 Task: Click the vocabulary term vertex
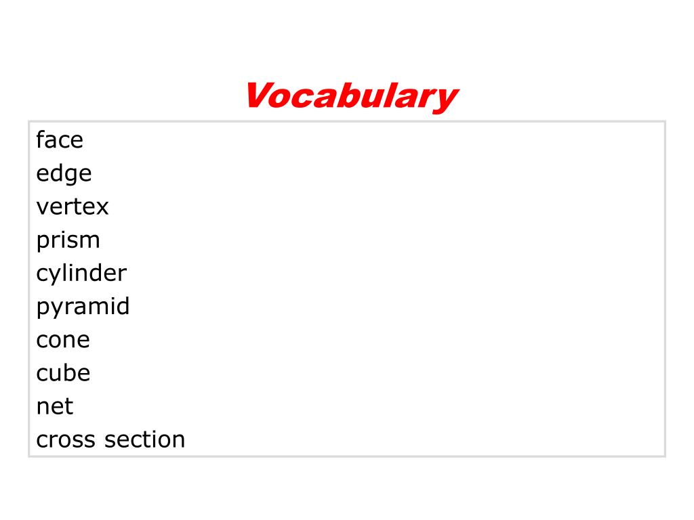(73, 207)
